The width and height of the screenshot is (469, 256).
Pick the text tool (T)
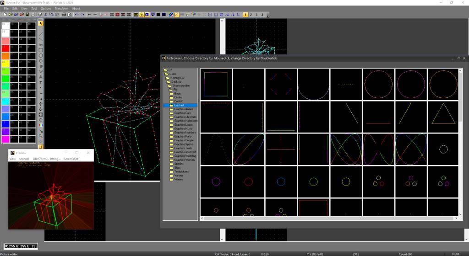[x=41, y=82]
